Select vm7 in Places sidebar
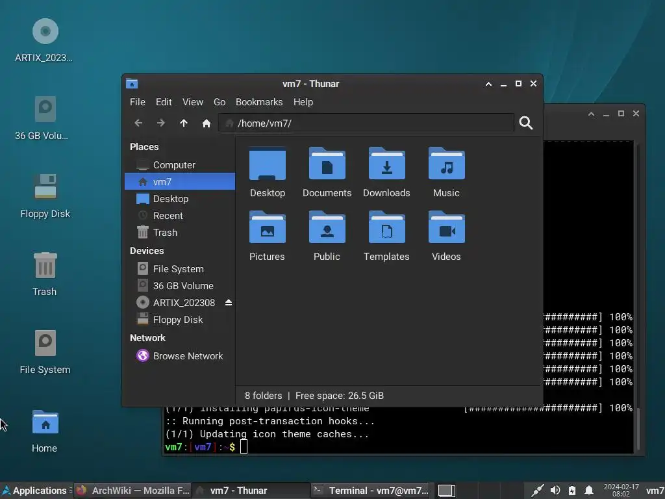Image resolution: width=665 pixels, height=499 pixels. pyautogui.click(x=180, y=182)
